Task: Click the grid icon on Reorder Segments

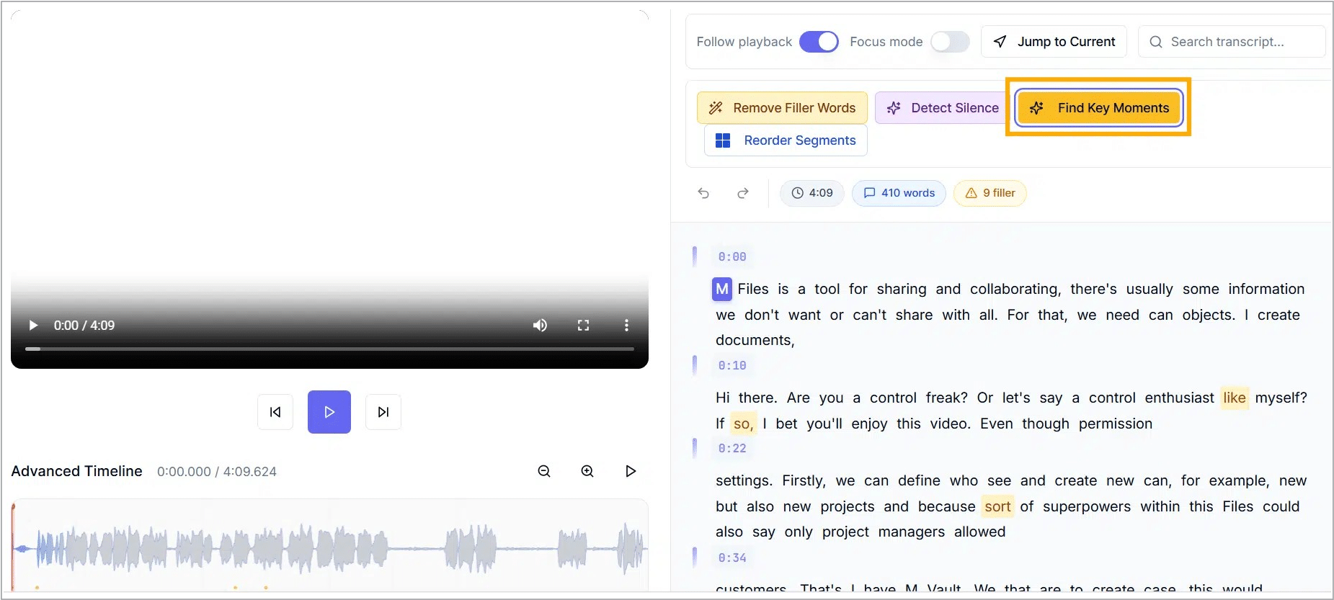Action: [x=723, y=140]
